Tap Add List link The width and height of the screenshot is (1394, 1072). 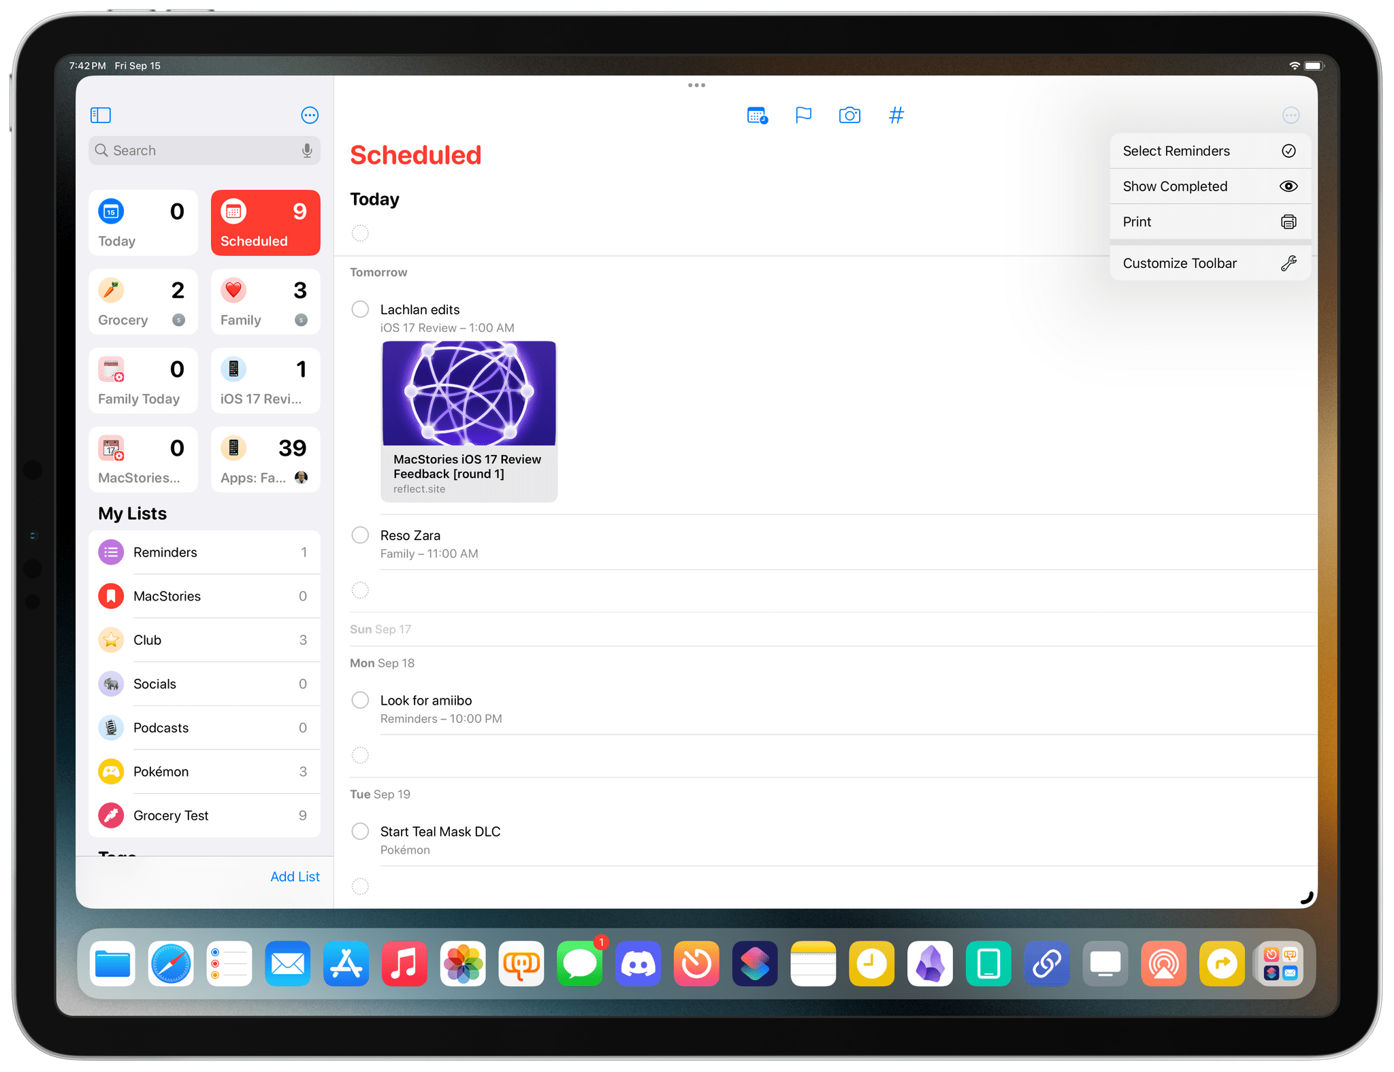click(x=295, y=877)
